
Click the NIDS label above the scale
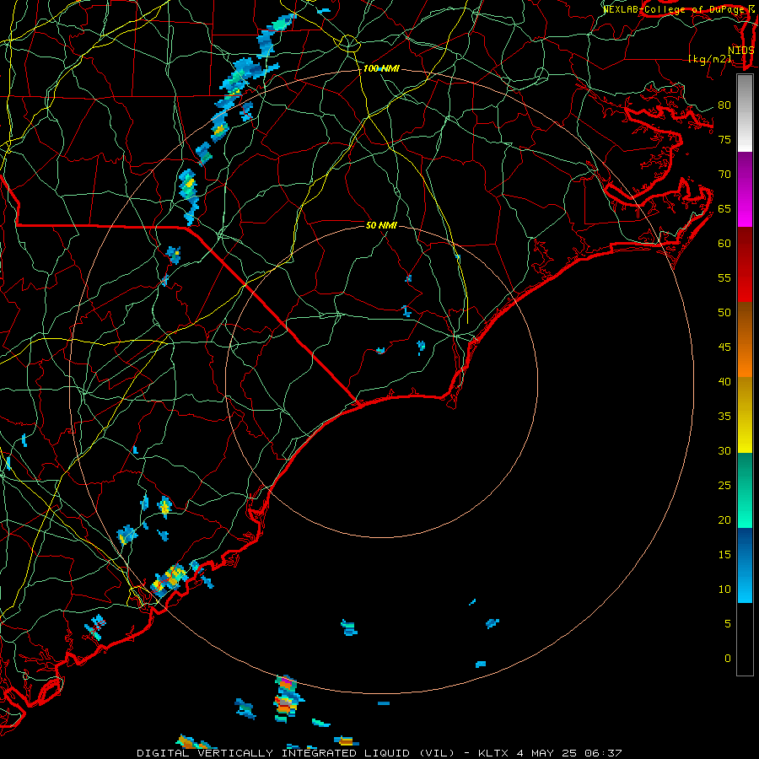coord(741,51)
